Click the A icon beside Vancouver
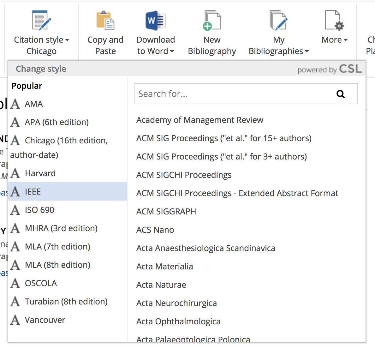Viewport: 375px width, 355px height. (15, 320)
